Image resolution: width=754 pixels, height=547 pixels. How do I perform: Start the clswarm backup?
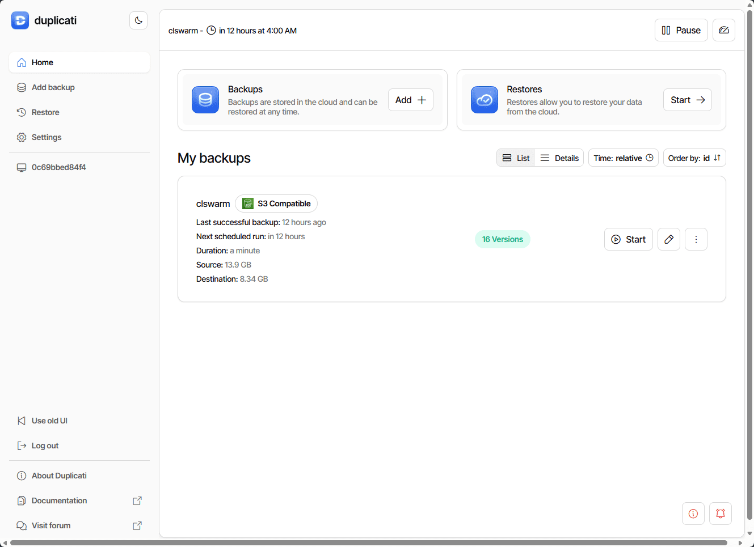pos(629,239)
